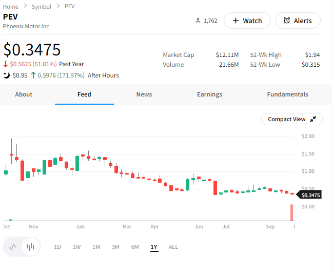This screenshot has width=332, height=272.
Task: Click the 52-Wk Low value $0.315
Action: (x=310, y=65)
